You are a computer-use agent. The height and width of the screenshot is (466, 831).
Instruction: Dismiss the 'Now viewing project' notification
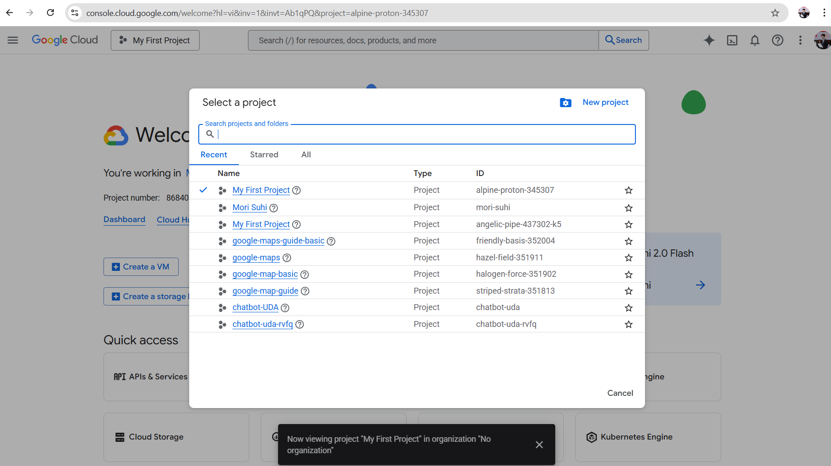tap(539, 445)
